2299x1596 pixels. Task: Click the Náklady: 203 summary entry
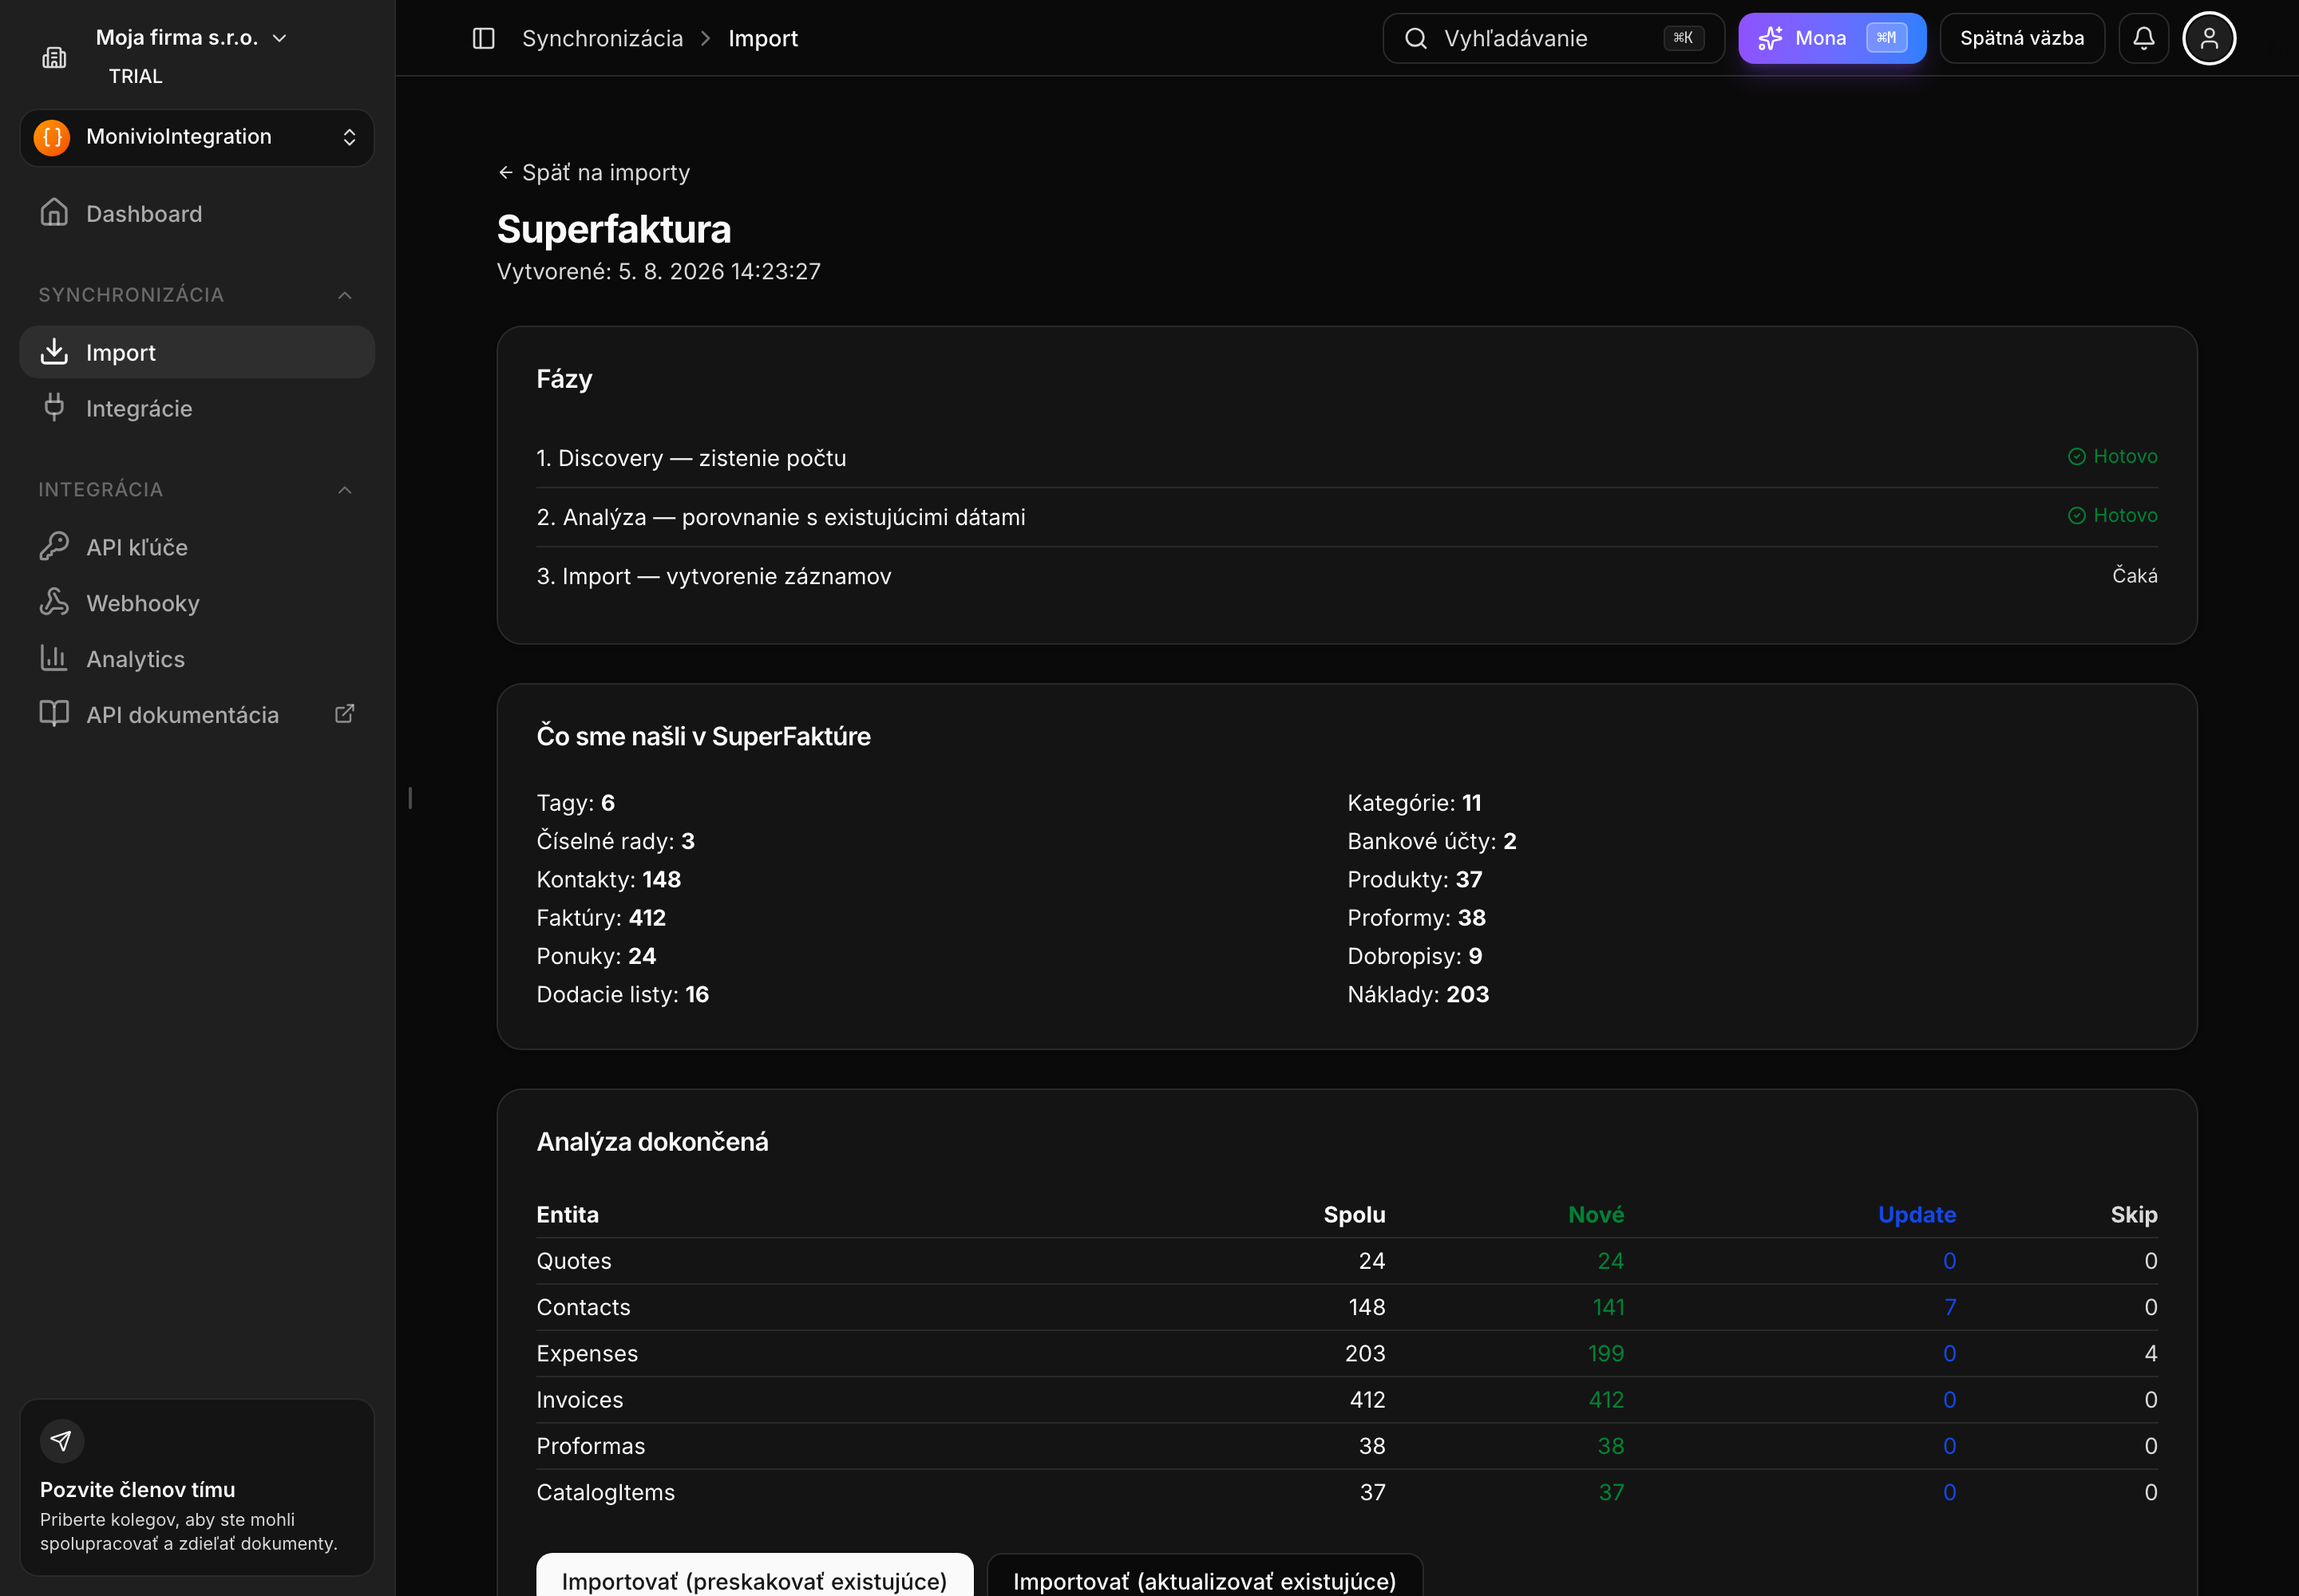point(1418,994)
